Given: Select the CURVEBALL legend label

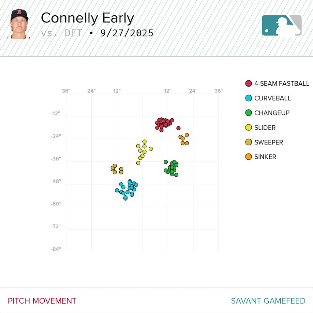Looking at the screenshot, I should 273,98.
